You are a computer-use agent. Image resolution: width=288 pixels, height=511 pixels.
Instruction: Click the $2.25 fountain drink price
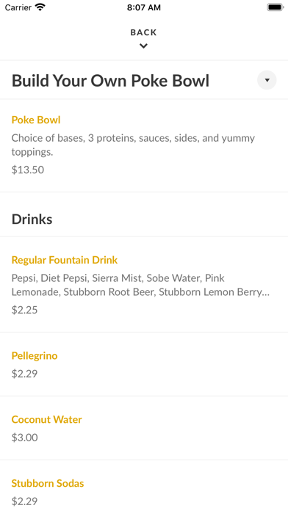(24, 310)
